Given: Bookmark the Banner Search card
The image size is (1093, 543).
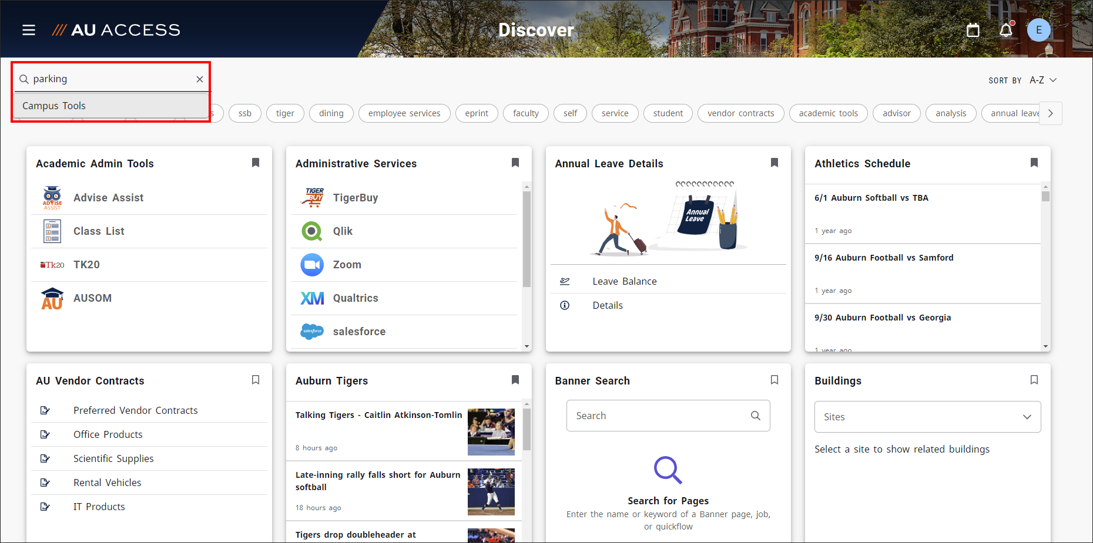Looking at the screenshot, I should (775, 380).
